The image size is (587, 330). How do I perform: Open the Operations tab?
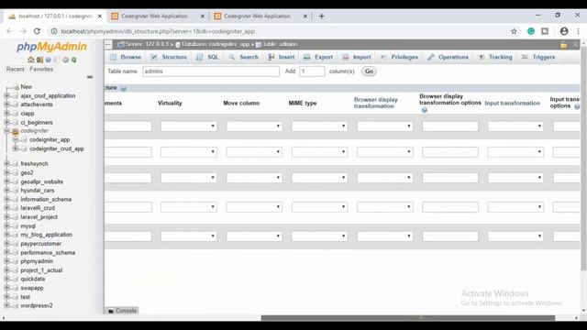coord(448,57)
